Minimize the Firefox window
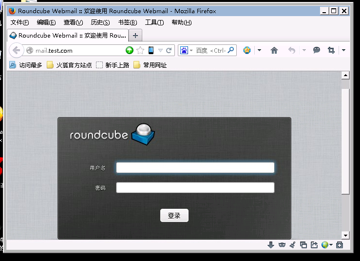Image resolution: width=360 pixels, height=261 pixels. coord(324,11)
